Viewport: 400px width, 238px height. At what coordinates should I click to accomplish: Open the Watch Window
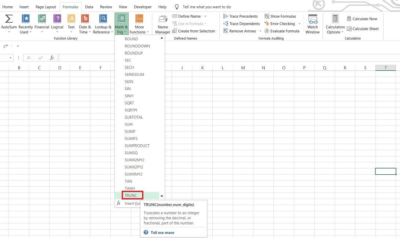[x=312, y=24]
